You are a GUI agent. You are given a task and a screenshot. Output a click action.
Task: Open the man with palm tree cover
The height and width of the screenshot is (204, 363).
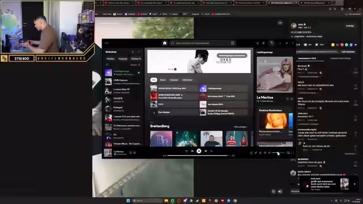point(212,139)
